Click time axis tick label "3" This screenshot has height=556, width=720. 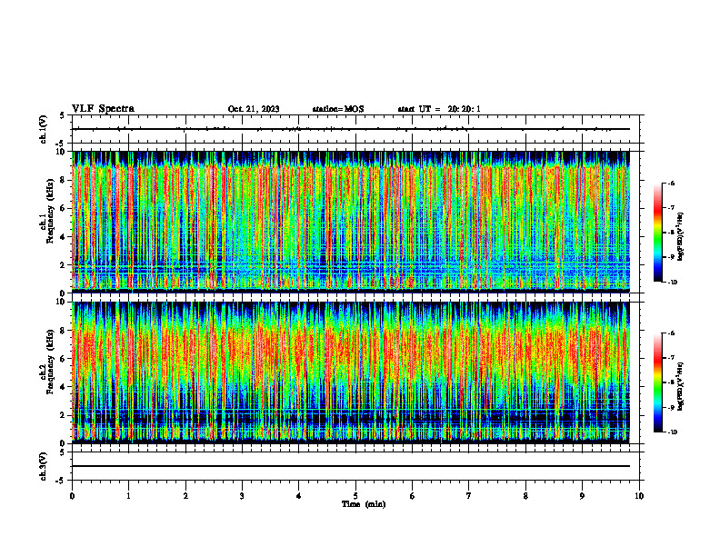tap(242, 496)
